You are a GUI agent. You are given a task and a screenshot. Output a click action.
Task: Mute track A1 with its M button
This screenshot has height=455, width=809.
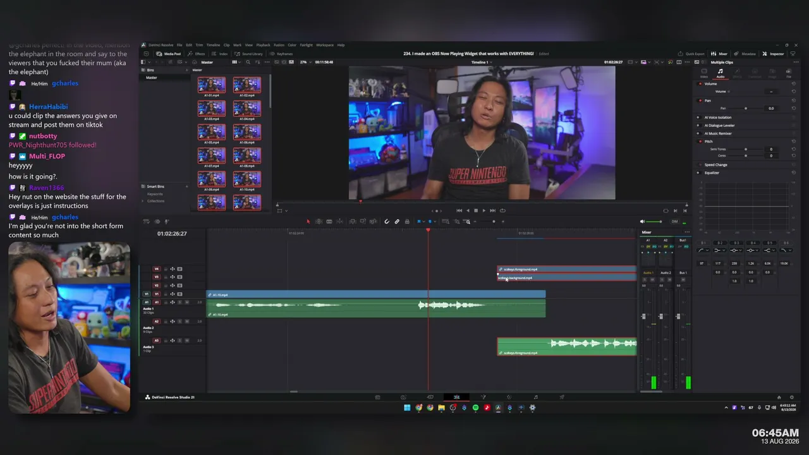186,302
